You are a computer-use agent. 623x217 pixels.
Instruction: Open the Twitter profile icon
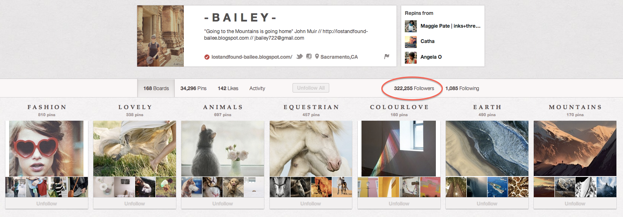pos(300,57)
